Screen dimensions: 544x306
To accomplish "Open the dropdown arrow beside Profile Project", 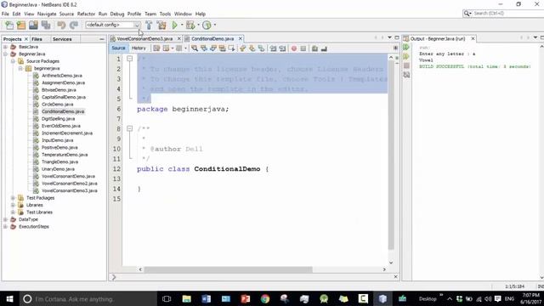I will 215,25.
